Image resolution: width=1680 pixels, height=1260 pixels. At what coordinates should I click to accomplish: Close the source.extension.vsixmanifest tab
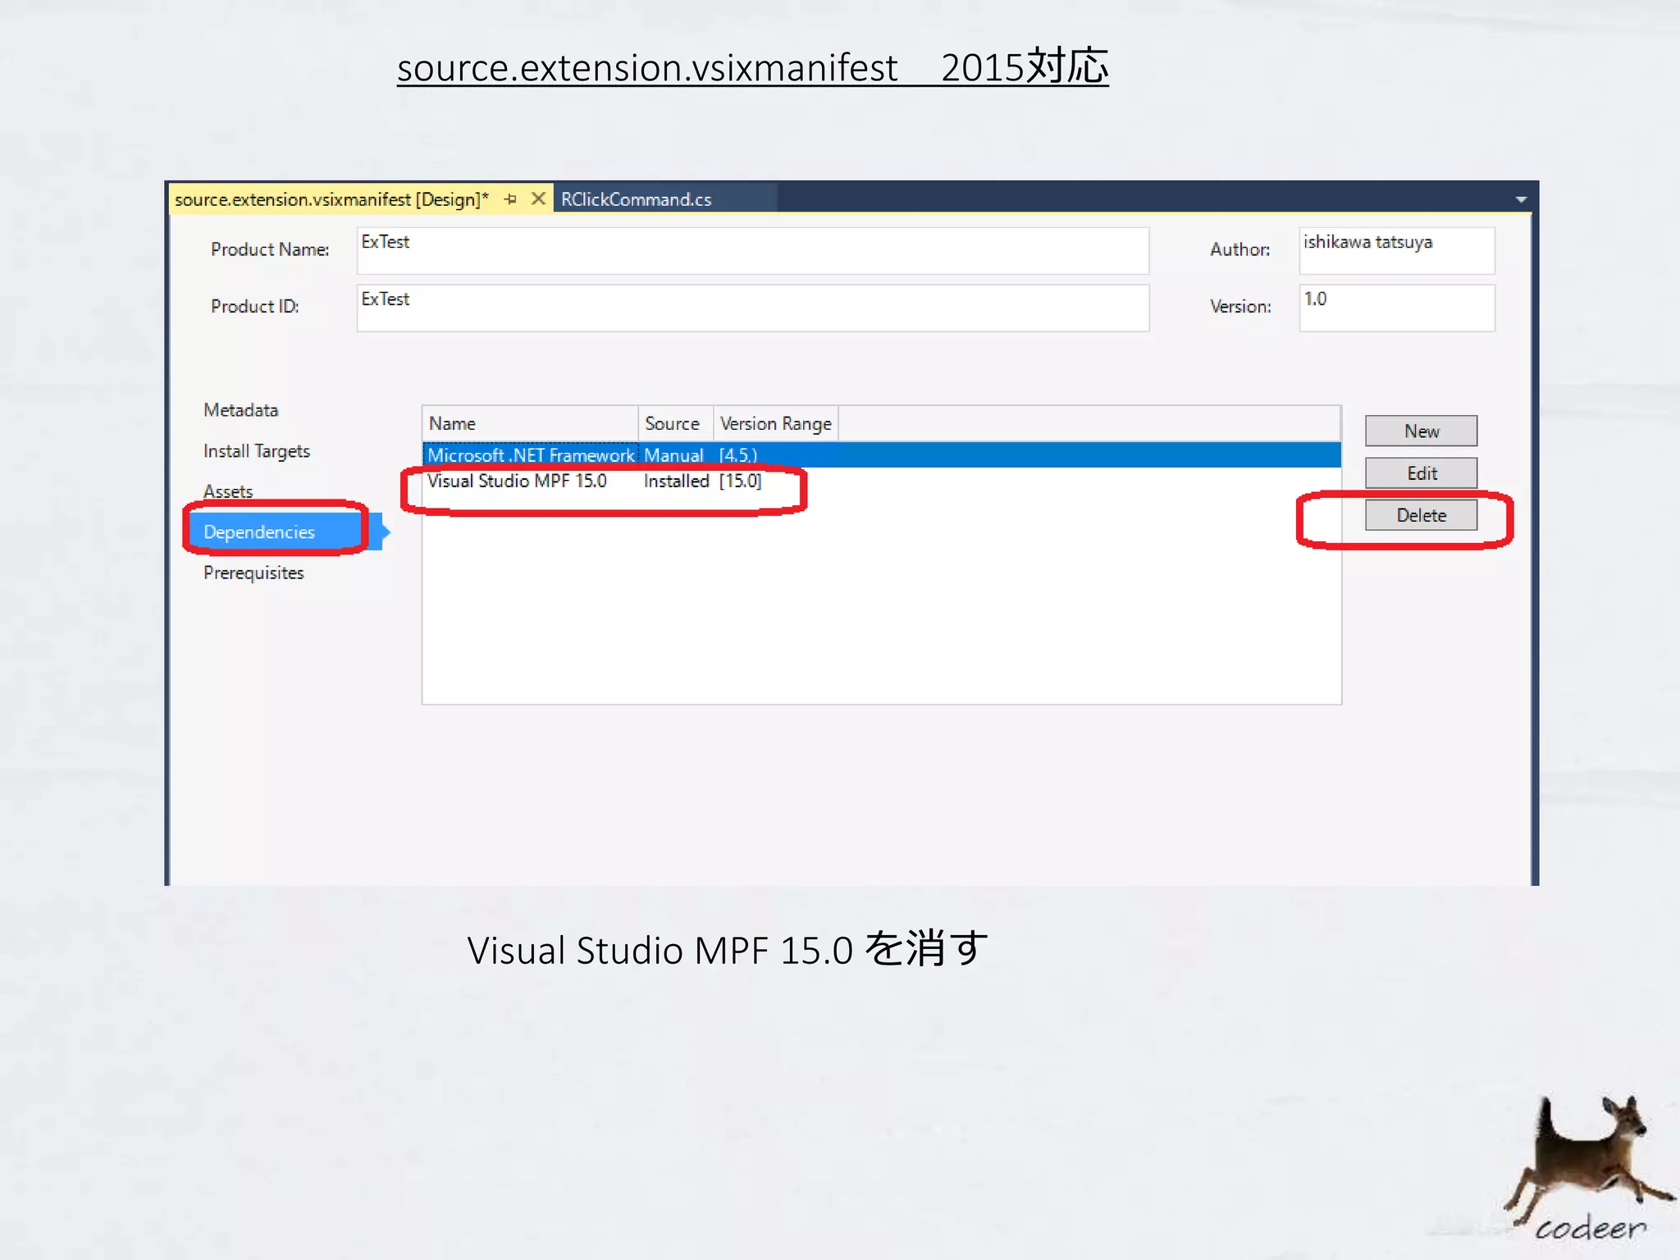click(x=539, y=199)
